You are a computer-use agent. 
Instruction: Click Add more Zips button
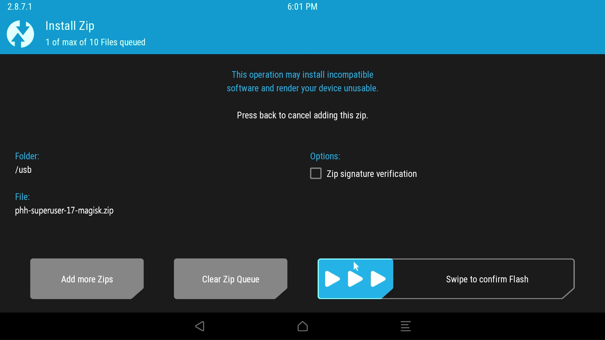coord(87,279)
